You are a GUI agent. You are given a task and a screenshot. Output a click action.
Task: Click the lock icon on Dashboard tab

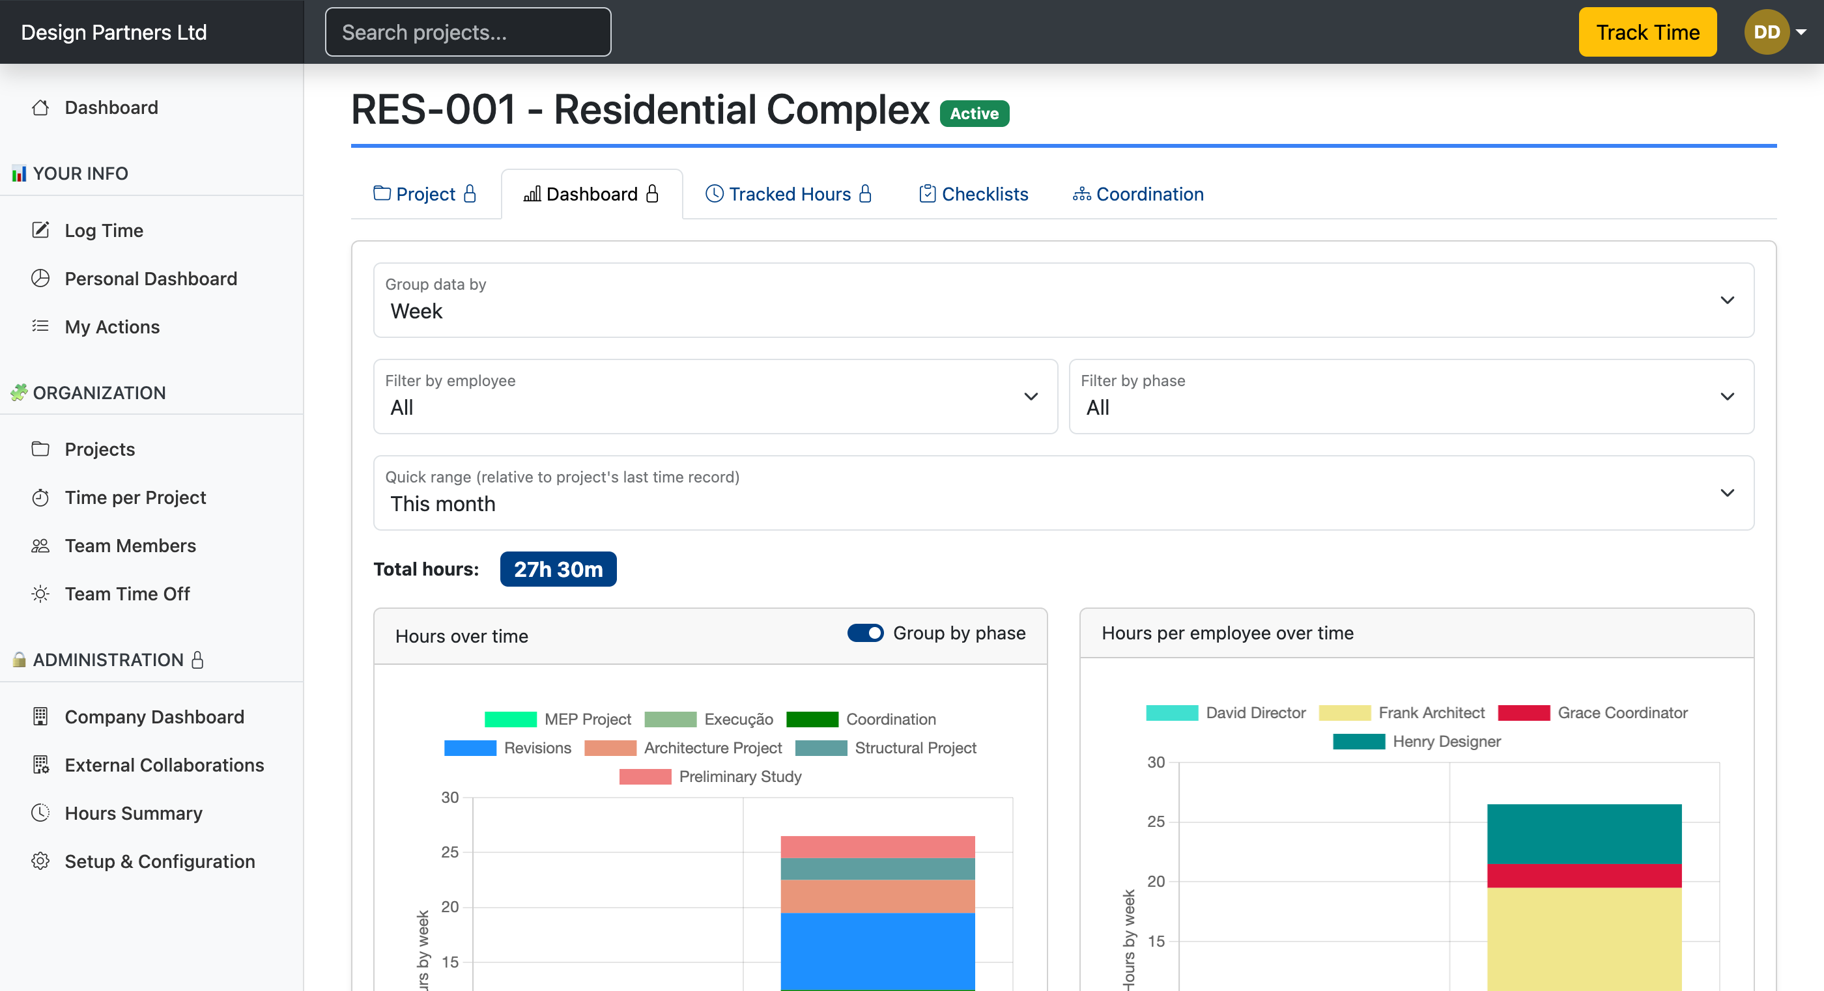[x=652, y=193]
